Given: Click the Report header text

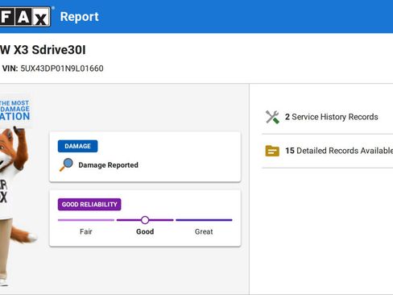Looking at the screenshot, I should pyautogui.click(x=80, y=17).
